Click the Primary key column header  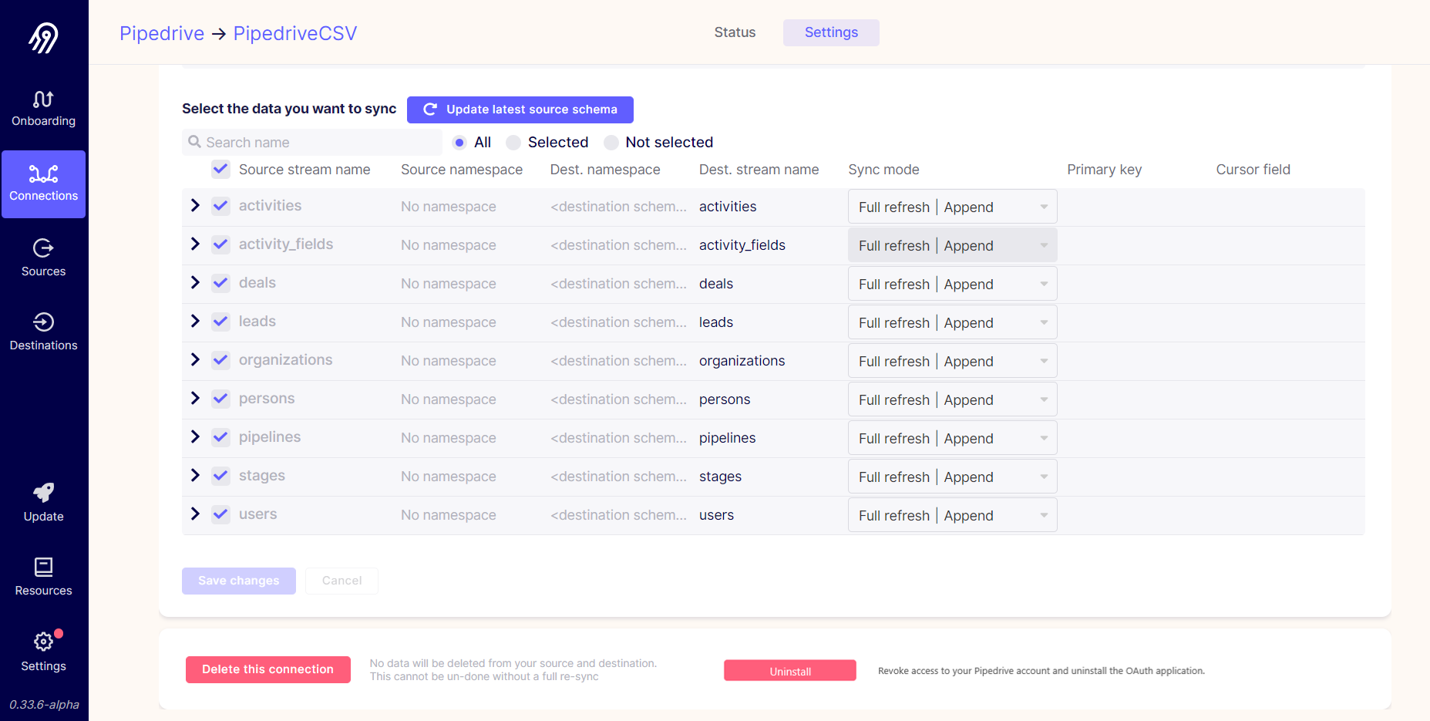(x=1105, y=170)
